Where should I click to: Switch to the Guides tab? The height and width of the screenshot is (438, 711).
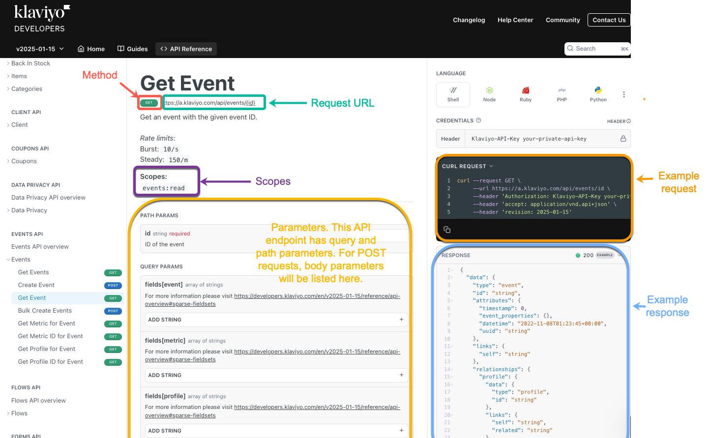[132, 49]
